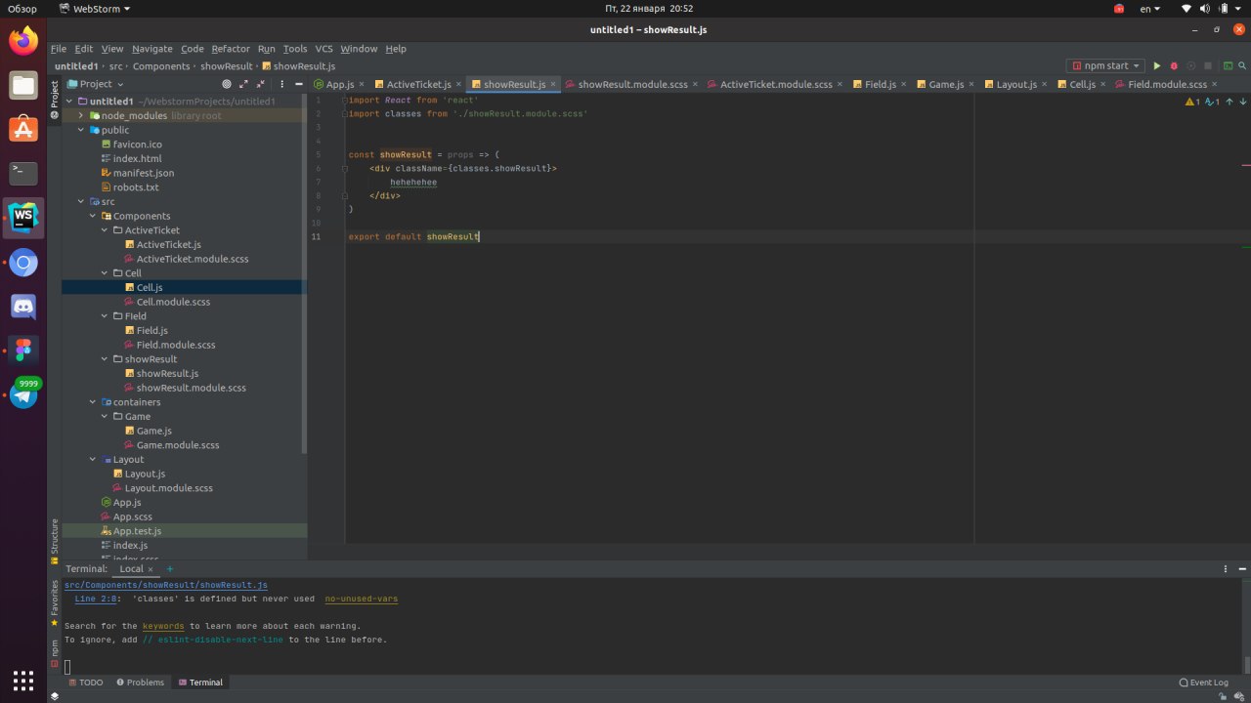The width and height of the screenshot is (1251, 703).
Task: Add a new terminal session with plus icon
Action: 169,568
